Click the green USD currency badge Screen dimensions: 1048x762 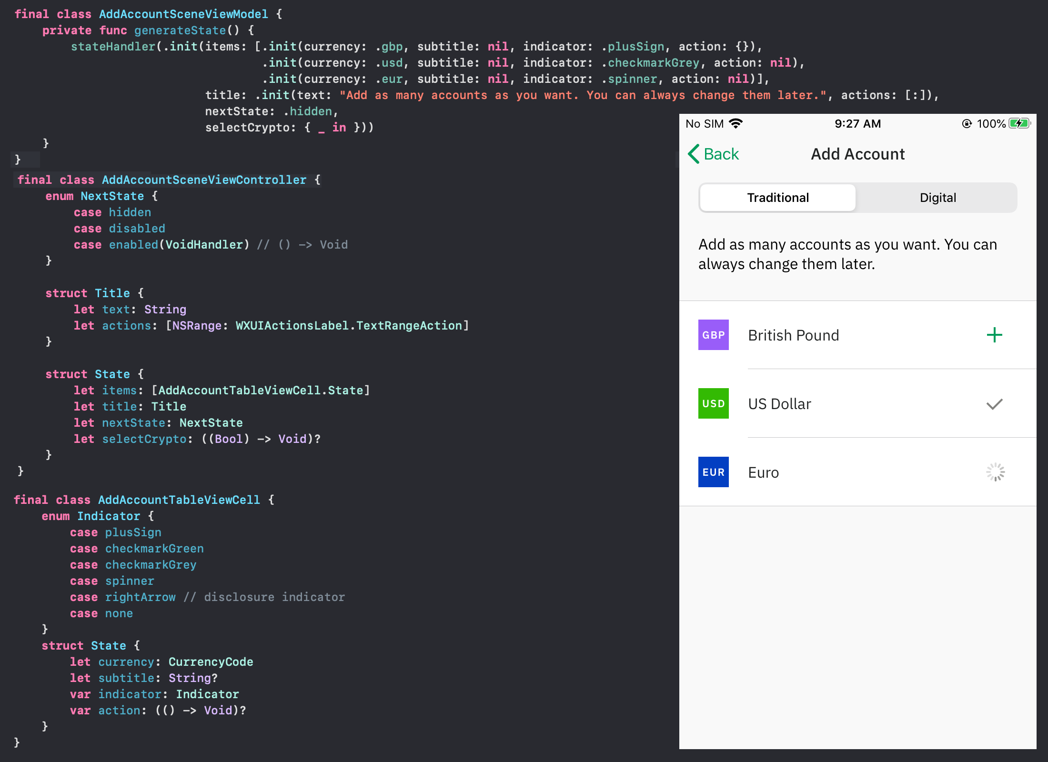[x=713, y=403]
